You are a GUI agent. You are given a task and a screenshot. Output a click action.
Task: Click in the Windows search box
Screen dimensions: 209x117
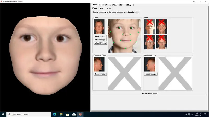pos(29,114)
